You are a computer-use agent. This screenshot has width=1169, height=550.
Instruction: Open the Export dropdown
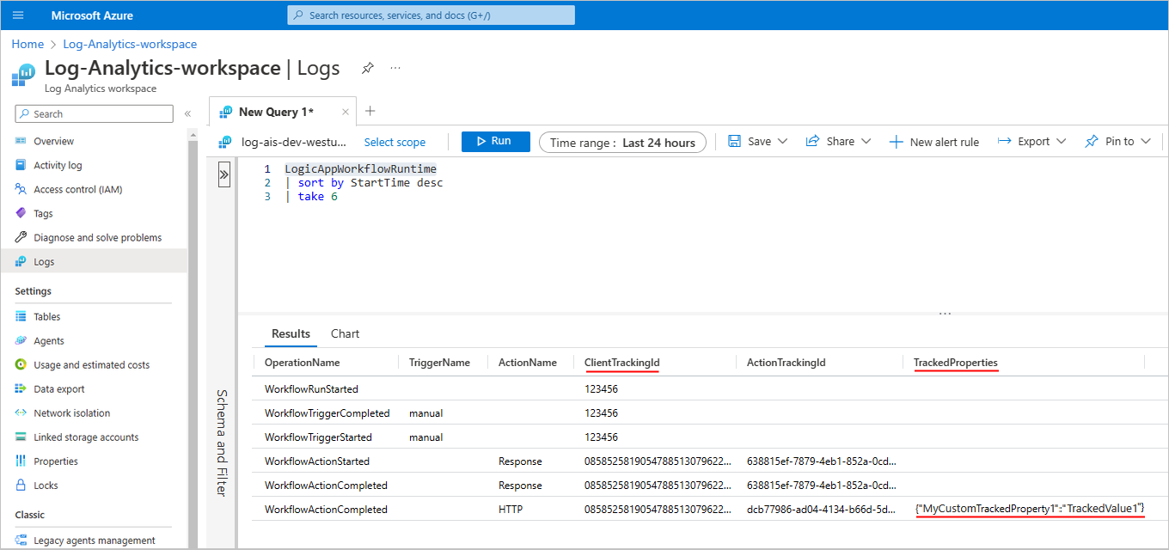pos(1031,141)
